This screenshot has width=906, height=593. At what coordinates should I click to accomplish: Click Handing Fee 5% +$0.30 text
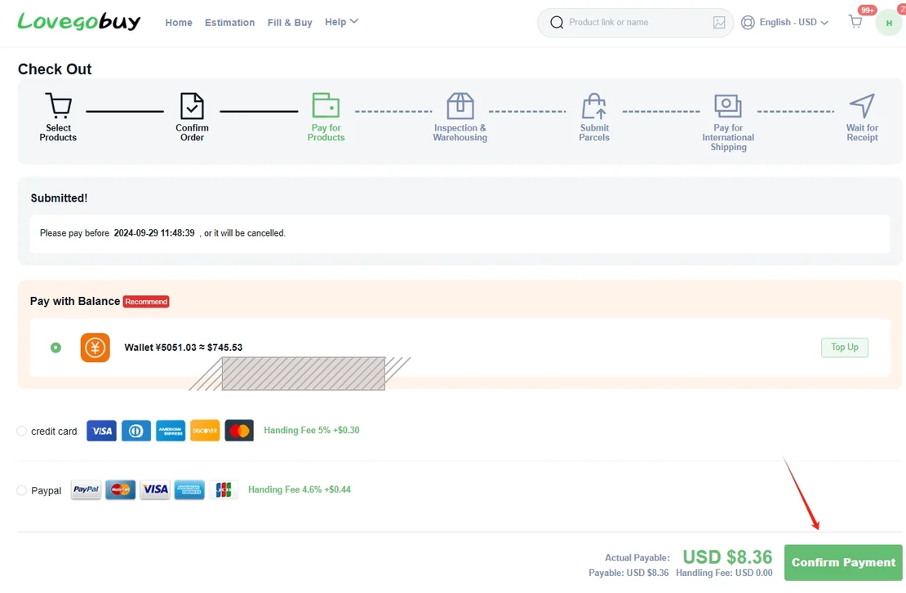pos(312,430)
